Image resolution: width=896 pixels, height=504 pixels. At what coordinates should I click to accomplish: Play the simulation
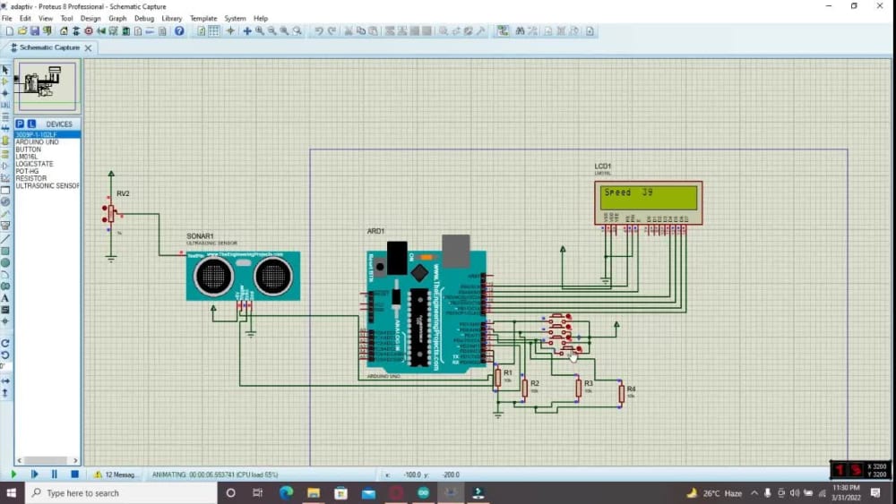(x=13, y=474)
